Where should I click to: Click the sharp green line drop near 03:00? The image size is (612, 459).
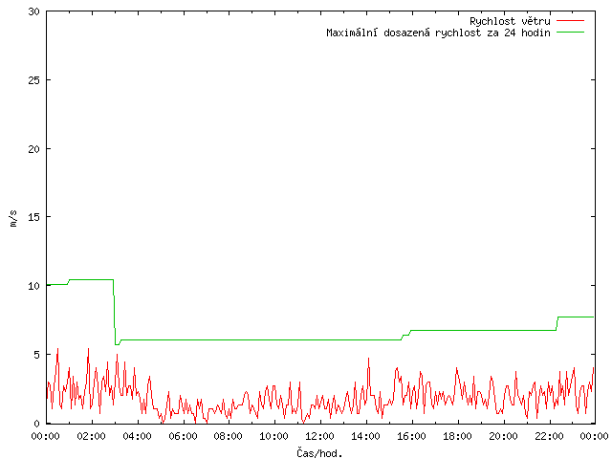(115, 313)
